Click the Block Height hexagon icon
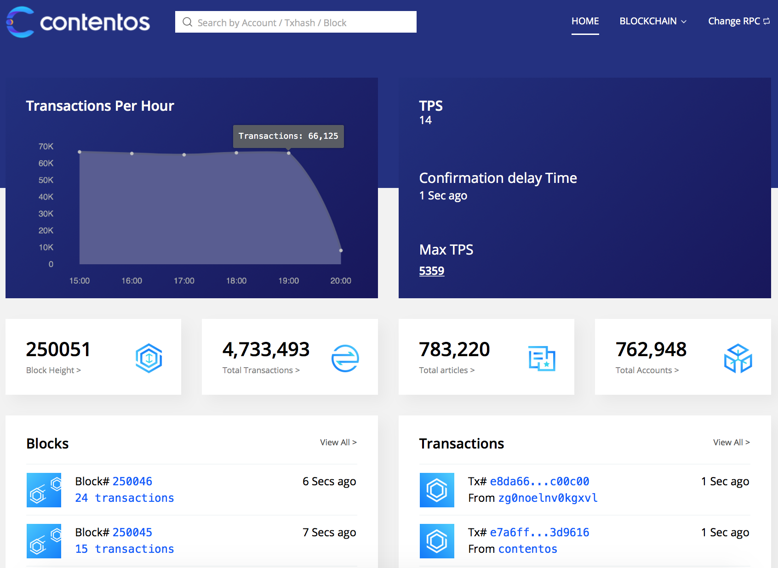This screenshot has height=568, width=778. pyautogui.click(x=149, y=358)
